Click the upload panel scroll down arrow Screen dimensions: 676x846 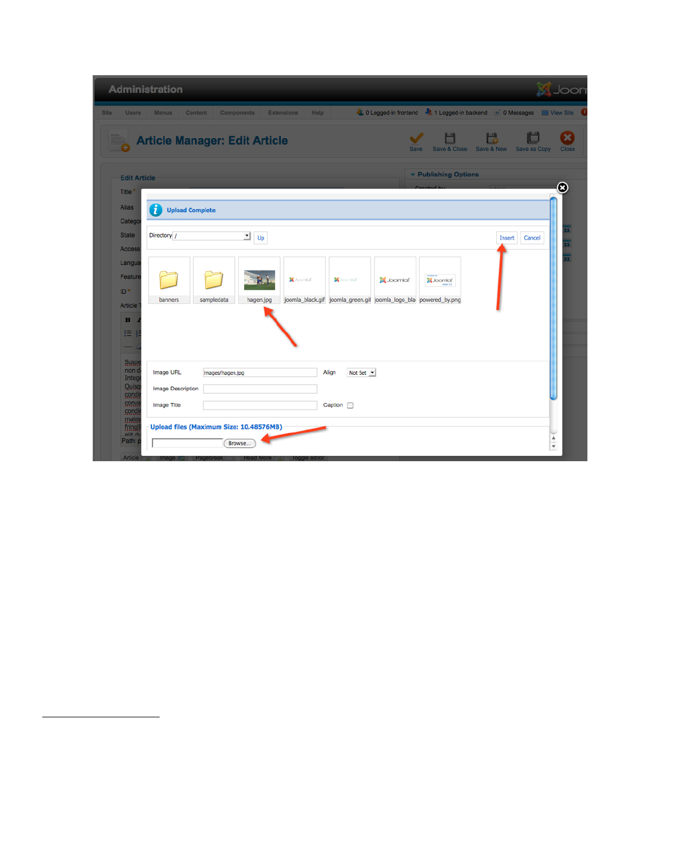click(553, 446)
